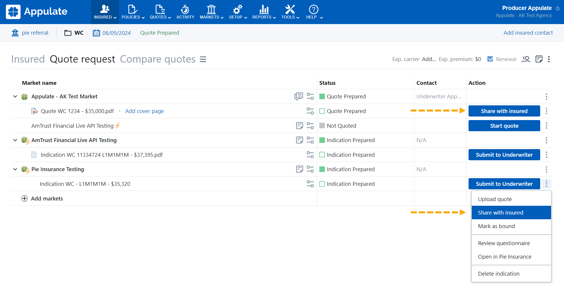Image resolution: width=564 pixels, height=290 pixels.
Task: Open the notes icon on Pie Insurance Testing row
Action: point(299,169)
